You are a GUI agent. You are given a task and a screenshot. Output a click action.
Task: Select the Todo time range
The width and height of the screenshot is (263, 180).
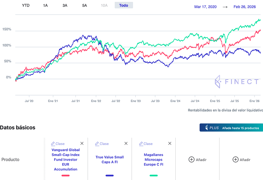pos(123,6)
